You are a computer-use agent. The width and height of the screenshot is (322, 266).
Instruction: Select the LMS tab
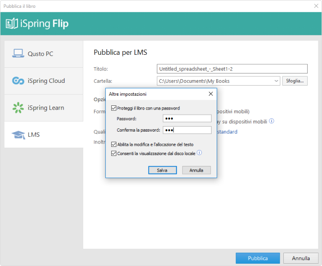(44, 134)
